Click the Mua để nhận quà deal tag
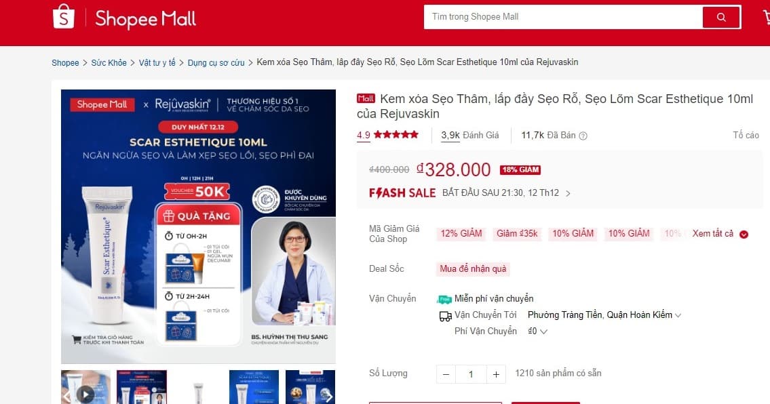 click(473, 269)
